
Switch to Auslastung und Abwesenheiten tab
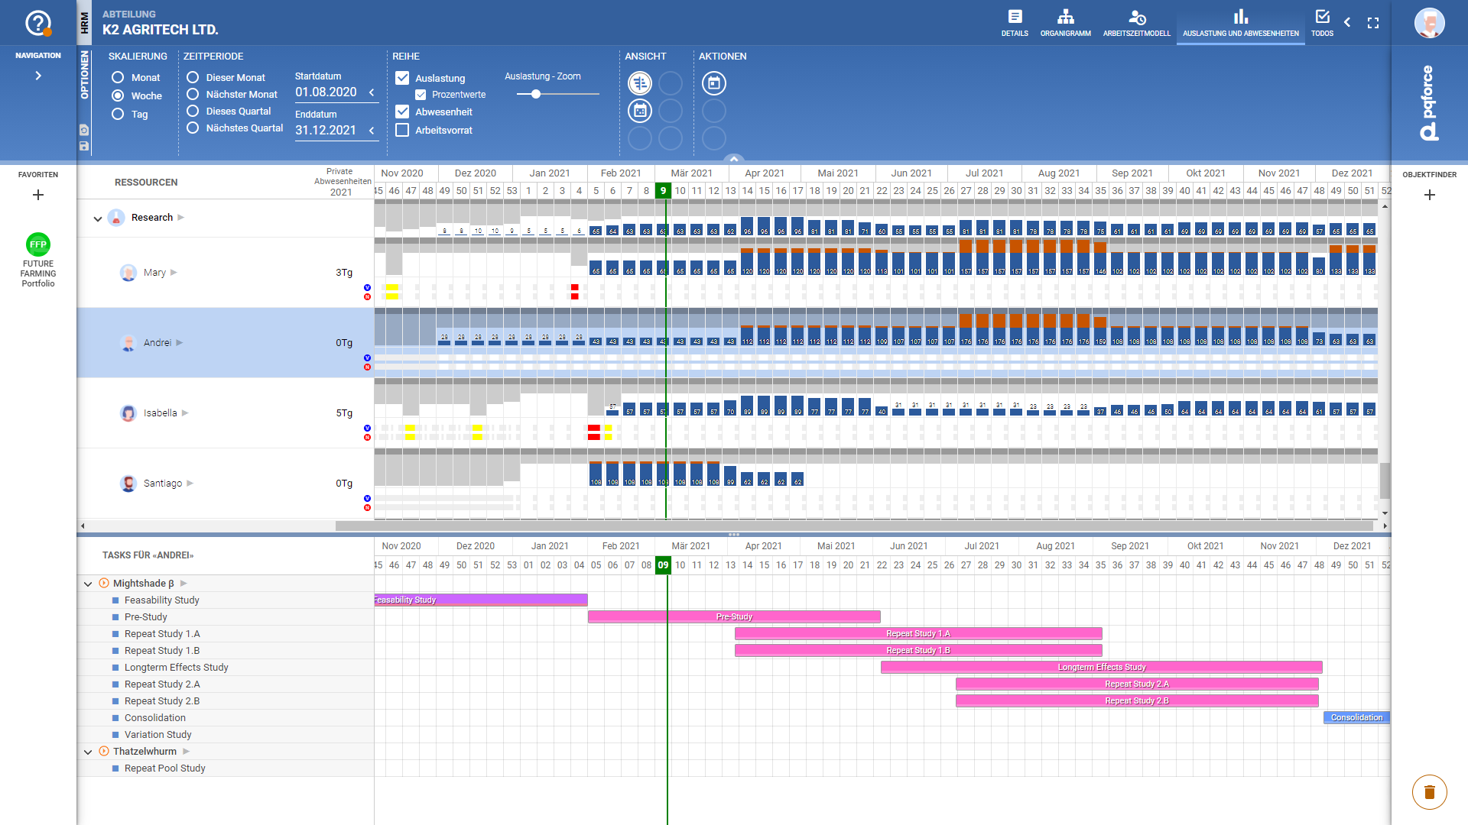coord(1240,23)
